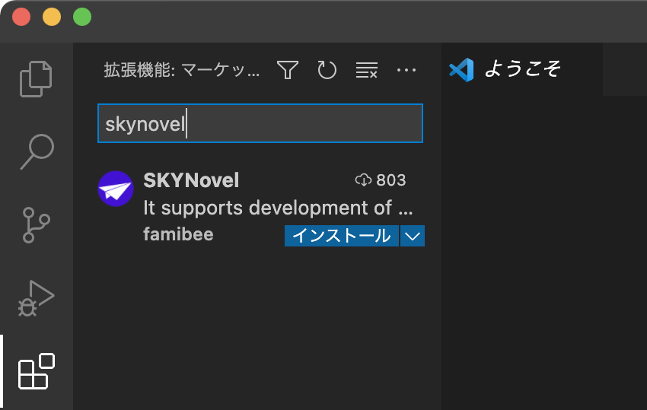
Task: Open the Explorer view in activity bar
Action: (x=36, y=79)
